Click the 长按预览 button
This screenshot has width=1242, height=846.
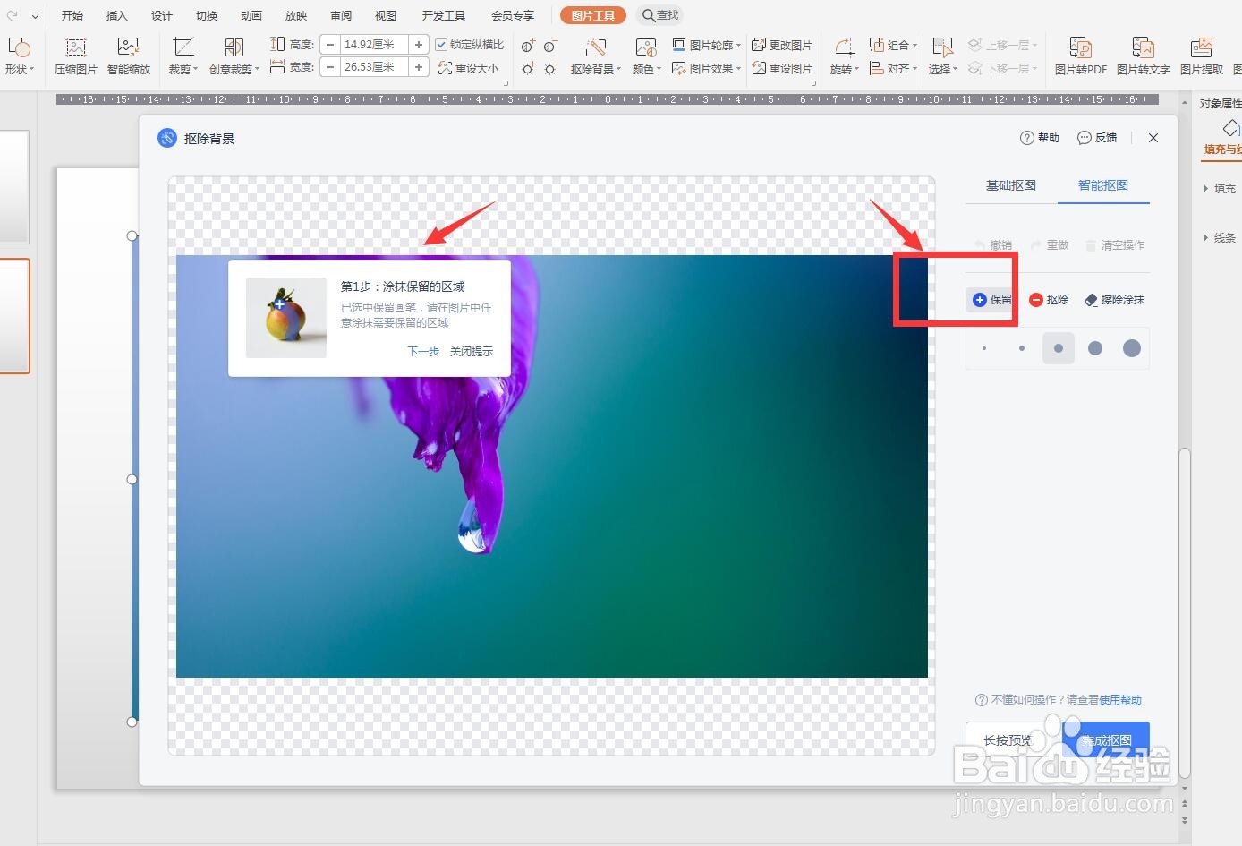pos(1008,740)
